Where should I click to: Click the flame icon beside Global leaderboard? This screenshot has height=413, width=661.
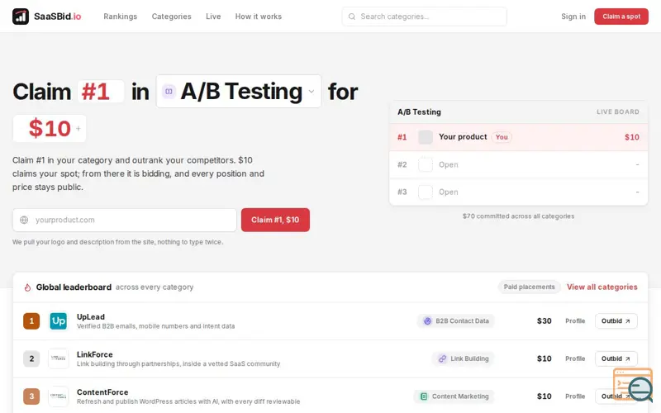(27, 287)
